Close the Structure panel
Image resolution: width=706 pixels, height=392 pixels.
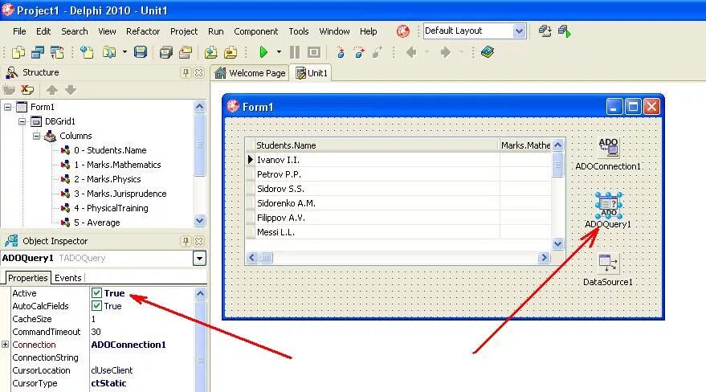point(198,72)
